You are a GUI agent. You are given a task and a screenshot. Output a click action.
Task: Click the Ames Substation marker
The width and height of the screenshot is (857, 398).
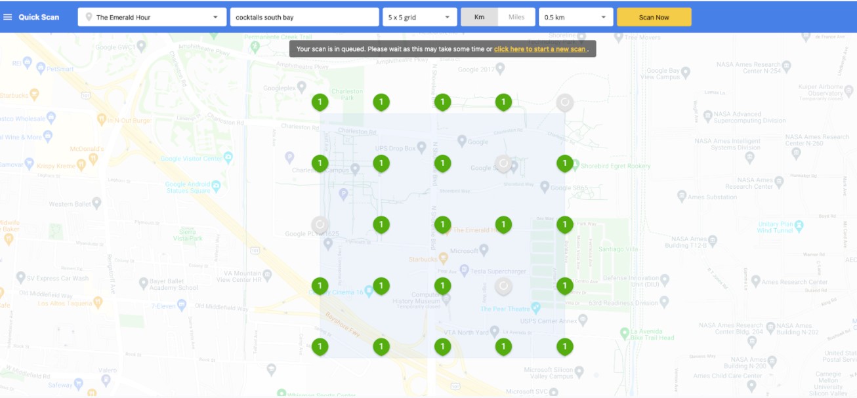(681, 196)
